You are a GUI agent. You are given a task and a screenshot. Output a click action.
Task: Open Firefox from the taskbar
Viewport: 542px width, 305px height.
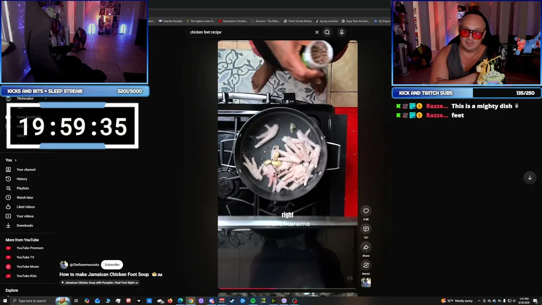tap(170, 301)
